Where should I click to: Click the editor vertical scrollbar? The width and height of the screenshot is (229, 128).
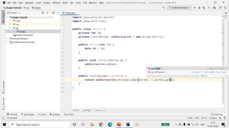click(x=223, y=60)
